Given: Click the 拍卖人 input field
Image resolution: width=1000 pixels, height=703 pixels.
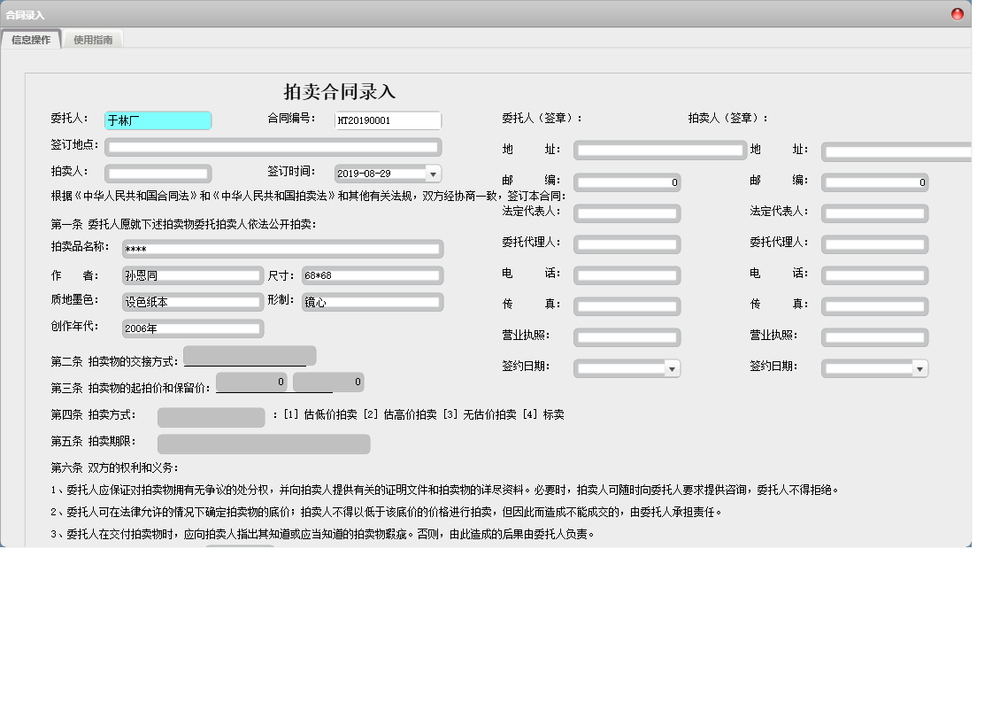Looking at the screenshot, I should coord(158,174).
